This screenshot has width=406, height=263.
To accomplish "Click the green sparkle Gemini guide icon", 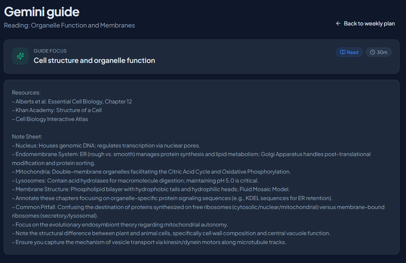I will click(21, 56).
